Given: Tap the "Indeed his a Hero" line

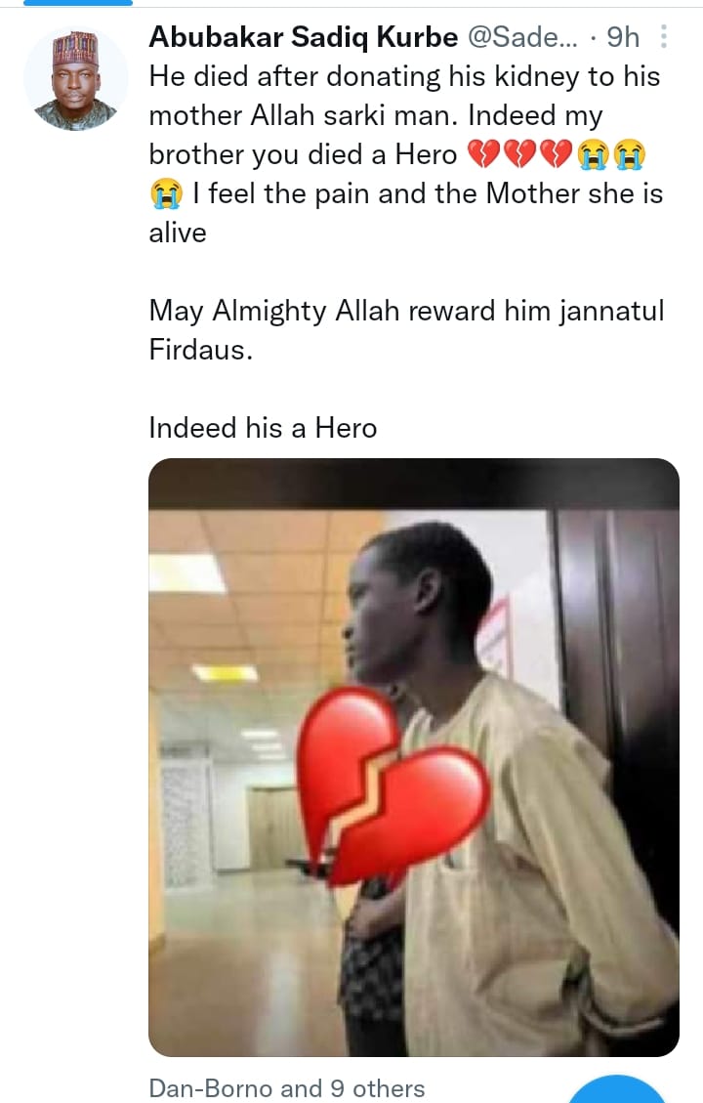Looking at the screenshot, I should tap(263, 428).
